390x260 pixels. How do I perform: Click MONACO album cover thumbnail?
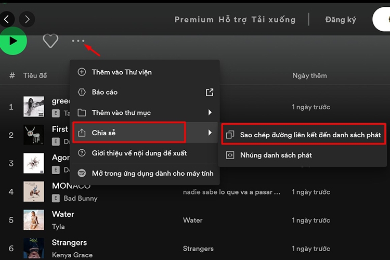pos(34,191)
